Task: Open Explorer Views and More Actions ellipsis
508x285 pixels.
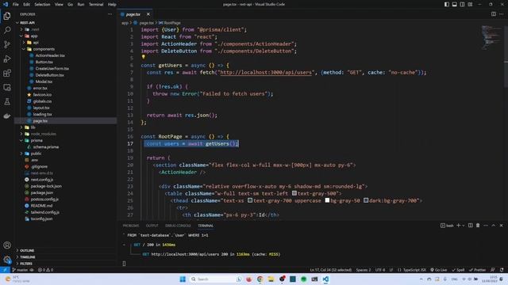Action: (x=110, y=14)
